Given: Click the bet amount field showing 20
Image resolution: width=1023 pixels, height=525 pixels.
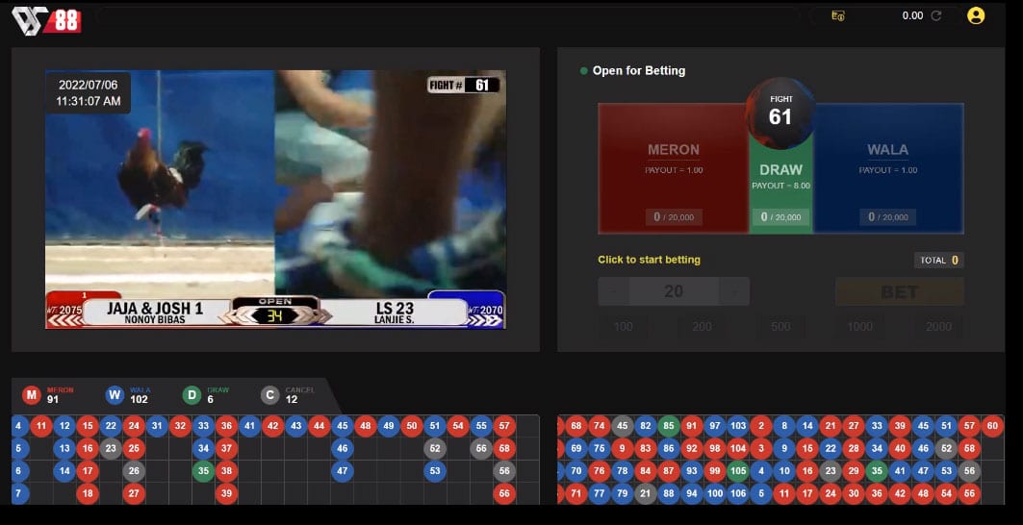Looking at the screenshot, I should (x=674, y=291).
